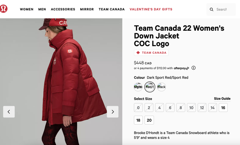The image size is (240, 145).
Task: Select size 18
Action: click(139, 120)
